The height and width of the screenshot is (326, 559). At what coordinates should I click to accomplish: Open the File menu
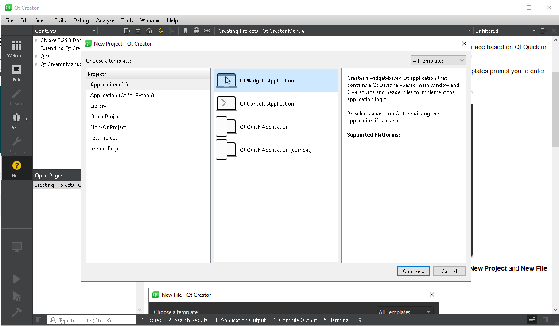tap(9, 20)
